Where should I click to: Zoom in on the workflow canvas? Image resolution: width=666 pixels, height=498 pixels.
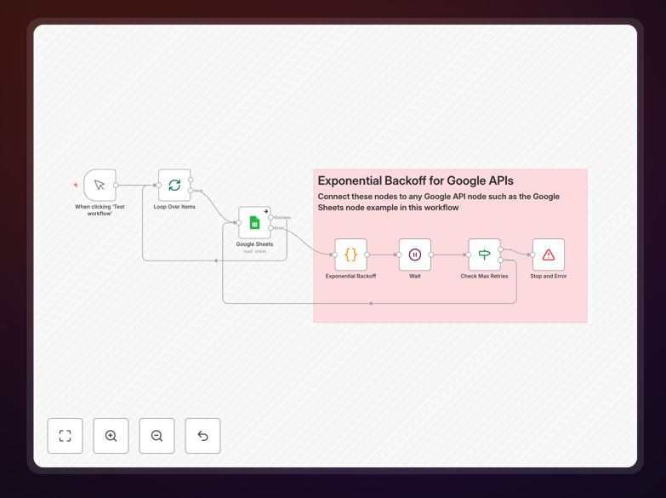pyautogui.click(x=111, y=436)
